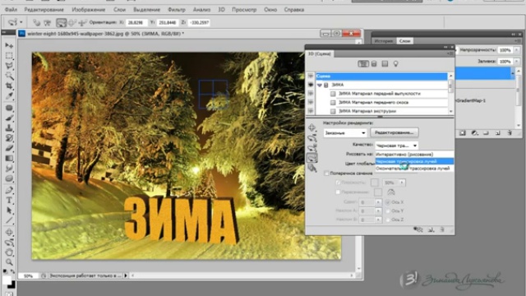
Task: Click the foreground white color swatch
Action: tap(7, 280)
